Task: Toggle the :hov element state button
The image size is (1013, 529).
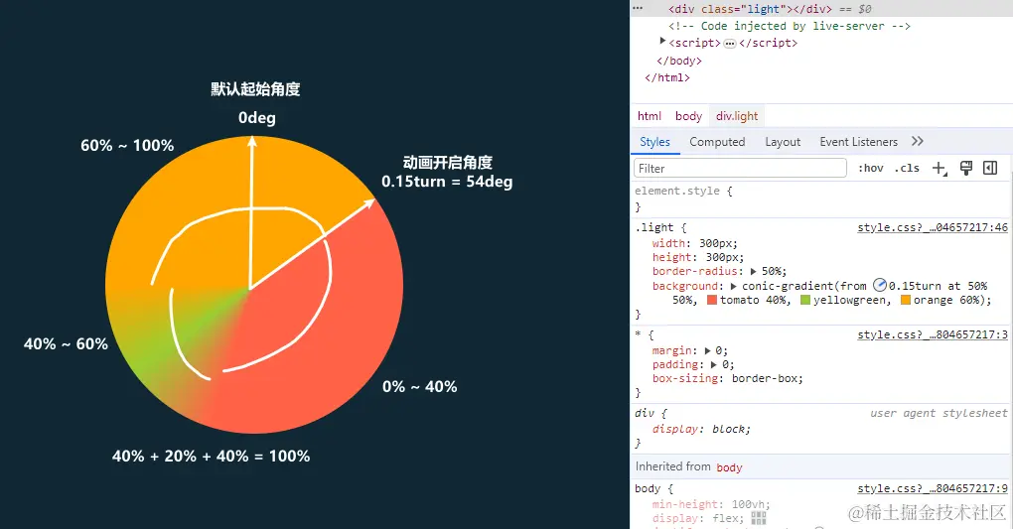Action: 870,168
